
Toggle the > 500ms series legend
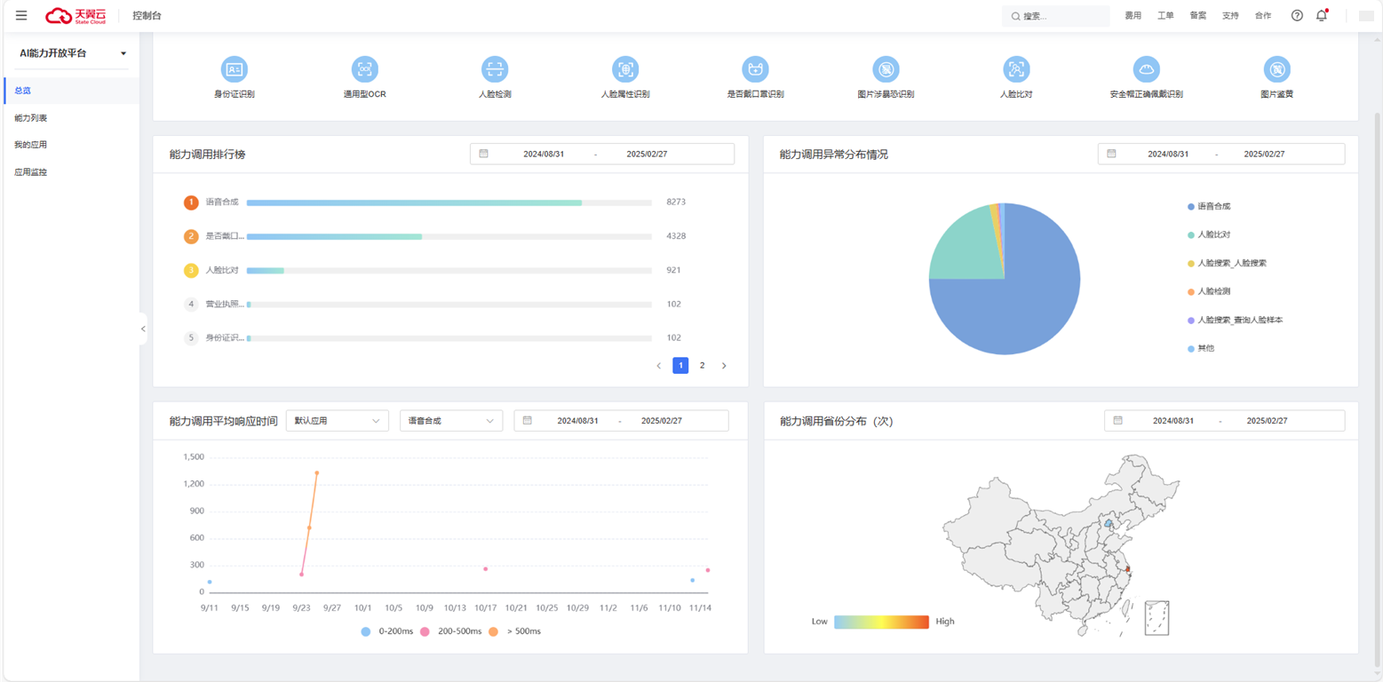pyautogui.click(x=514, y=631)
